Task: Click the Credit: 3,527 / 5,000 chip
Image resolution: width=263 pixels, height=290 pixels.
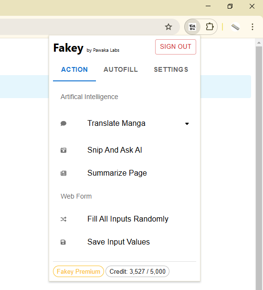Action: point(137,271)
